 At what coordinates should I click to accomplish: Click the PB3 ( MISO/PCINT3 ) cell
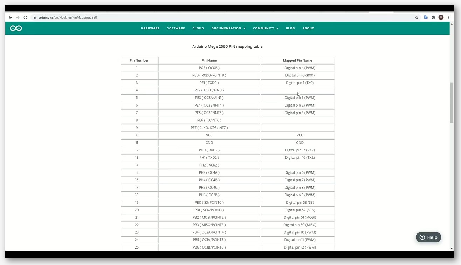209,225
